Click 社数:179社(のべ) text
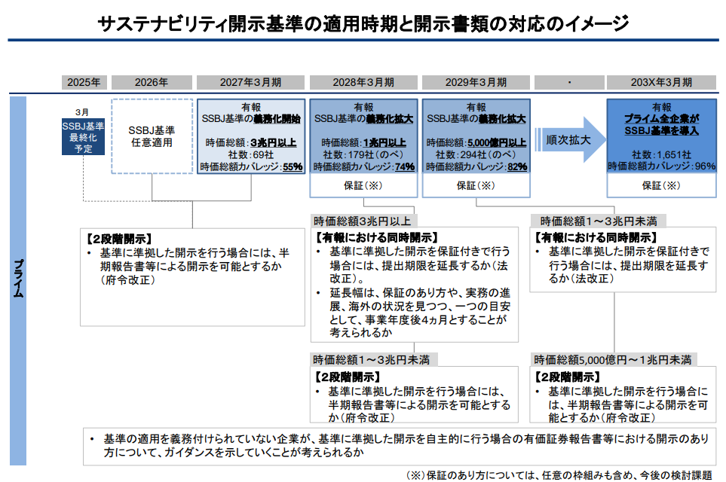726x482 pixels. (363, 154)
